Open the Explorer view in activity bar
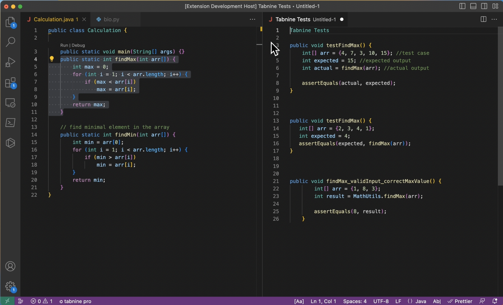Viewport: 503px width, 305px height. click(10, 22)
